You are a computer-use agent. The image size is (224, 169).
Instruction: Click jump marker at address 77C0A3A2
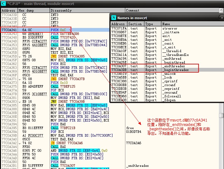click(x=19, y=143)
